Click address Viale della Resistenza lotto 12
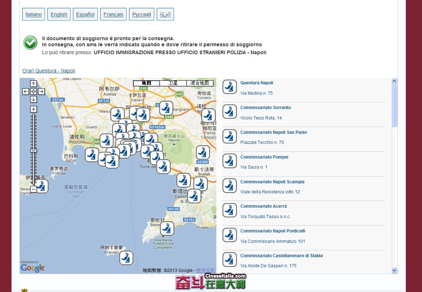 click(270, 192)
